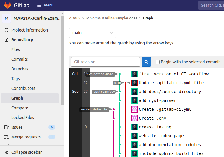Open the project avatar M tile

pos(7,18)
